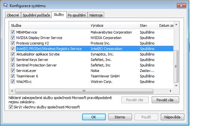
Task: Toggle Aktualizátor aplikace Scrybe checkbox
Action: click(13, 54)
